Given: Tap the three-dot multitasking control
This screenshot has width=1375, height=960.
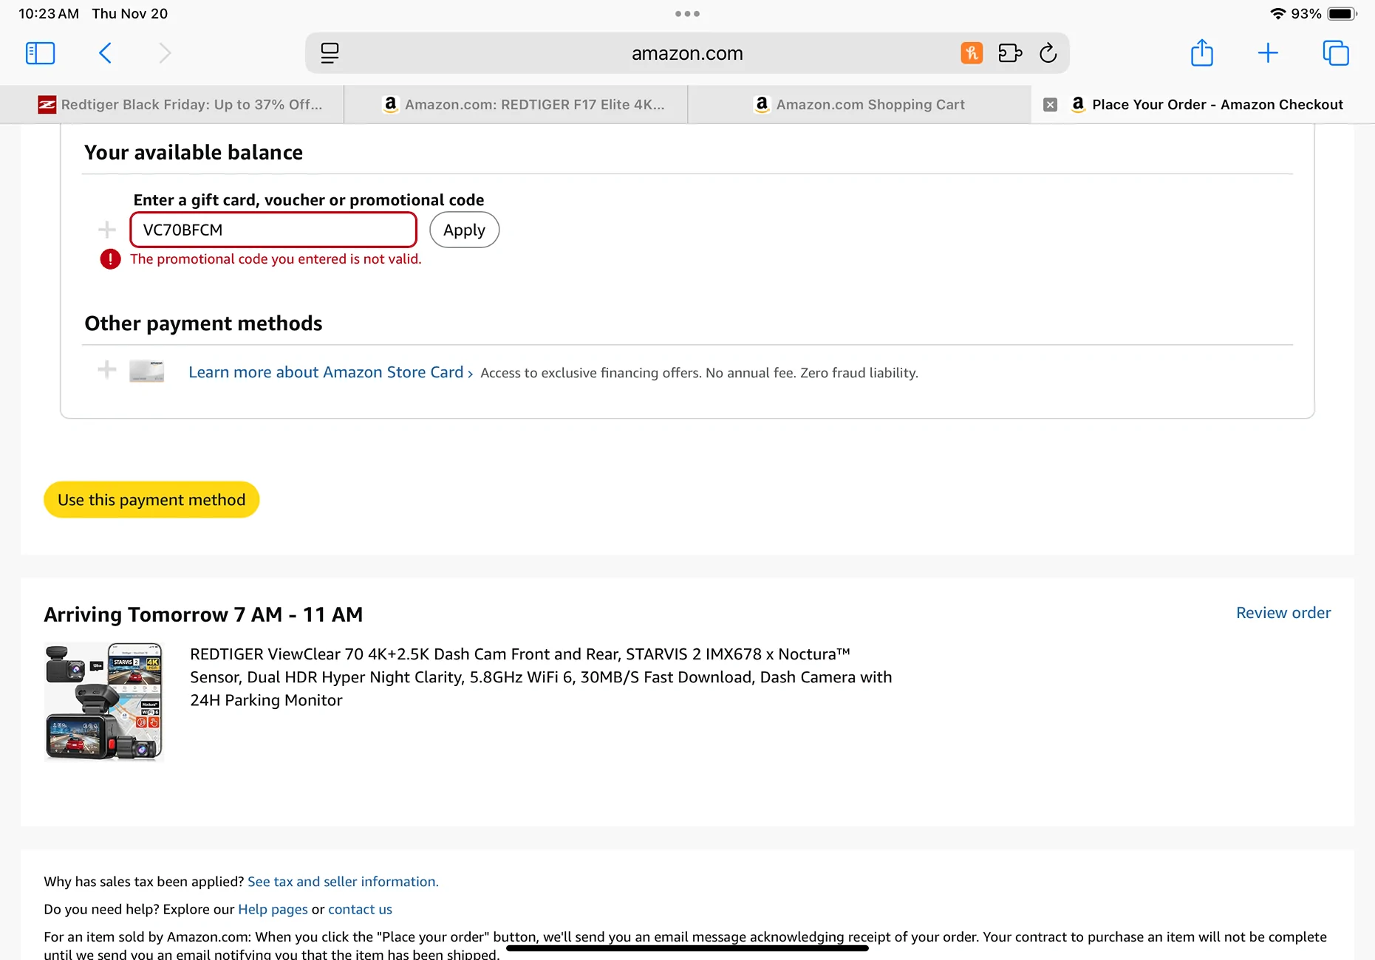Looking at the screenshot, I should [x=687, y=14].
